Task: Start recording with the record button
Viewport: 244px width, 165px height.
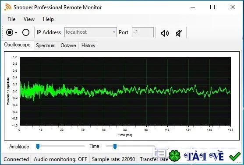Action: click(10, 32)
